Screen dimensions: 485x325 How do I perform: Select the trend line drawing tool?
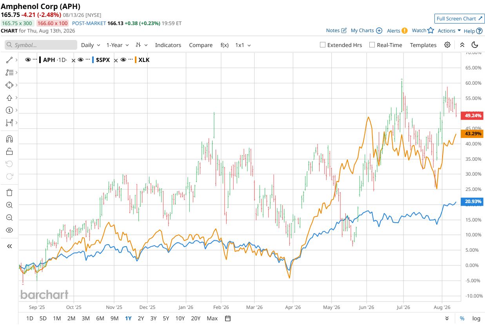point(9,60)
